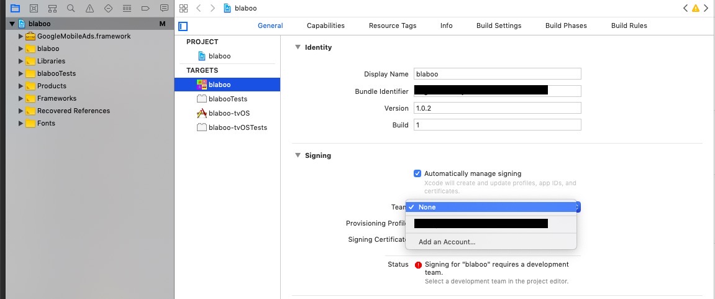Viewport: 715px width, 299px height.
Task: Open the Test navigator diamond icon
Action: [x=108, y=8]
